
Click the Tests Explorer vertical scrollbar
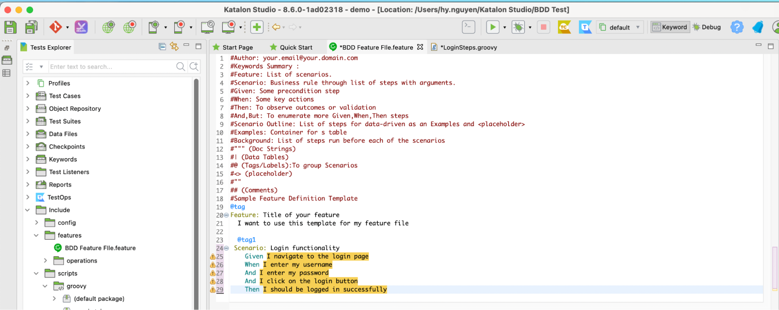coord(196,194)
